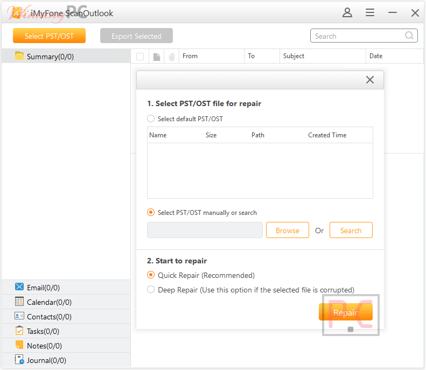Click the Path column in file list
The image size is (426, 370).
coord(258,135)
